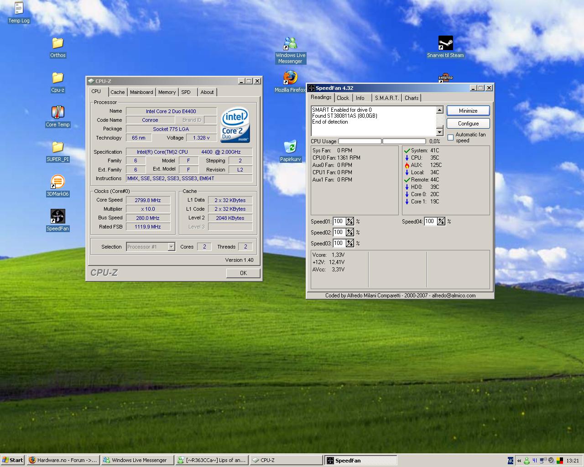Click the Intel Core 2 Duo logo

pos(235,125)
